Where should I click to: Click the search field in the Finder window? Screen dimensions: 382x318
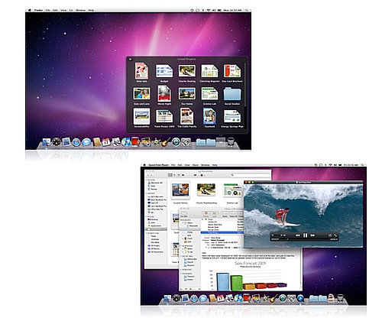[250, 175]
